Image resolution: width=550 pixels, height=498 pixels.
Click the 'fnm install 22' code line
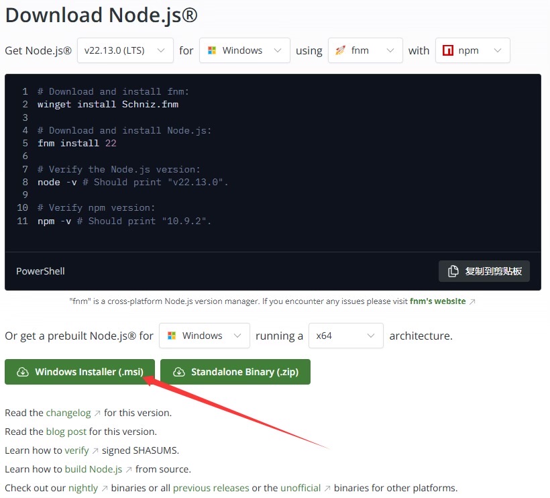click(x=77, y=143)
